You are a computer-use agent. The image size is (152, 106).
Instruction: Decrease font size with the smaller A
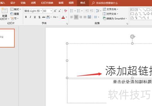point(60,11)
